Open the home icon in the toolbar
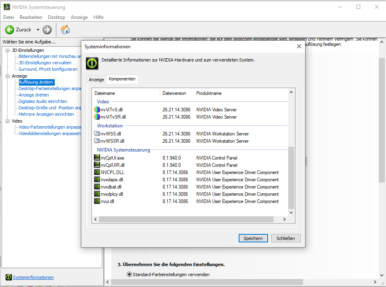 [x=65, y=29]
